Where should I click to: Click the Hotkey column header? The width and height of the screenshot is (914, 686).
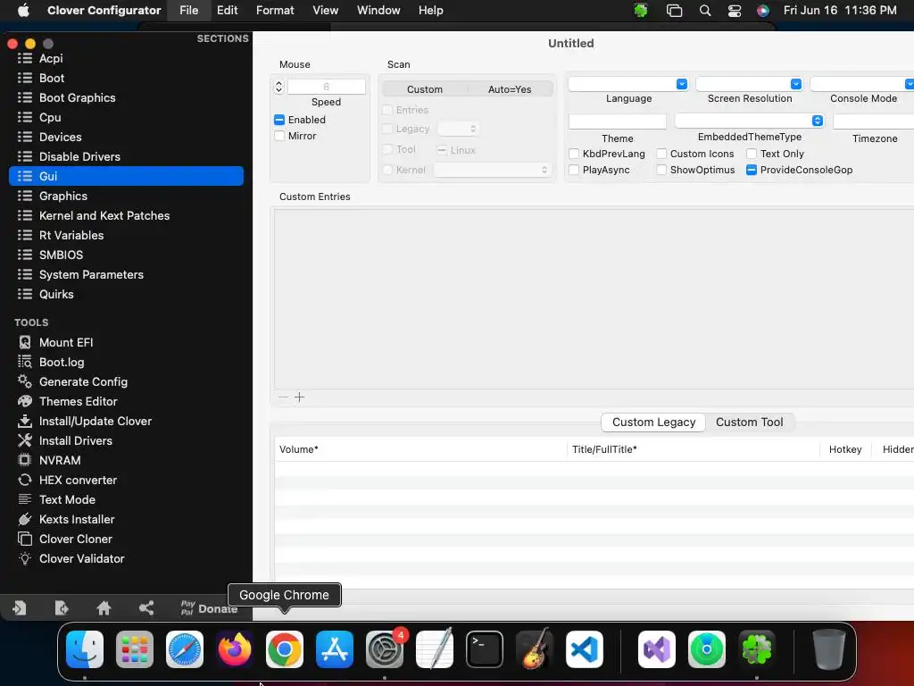coord(845,450)
